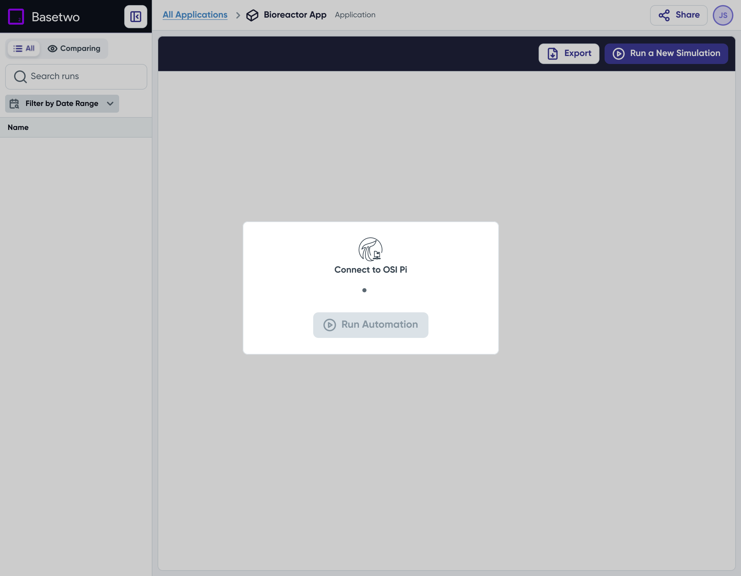Click the search magnifier icon
This screenshot has width=741, height=576.
(20, 76)
